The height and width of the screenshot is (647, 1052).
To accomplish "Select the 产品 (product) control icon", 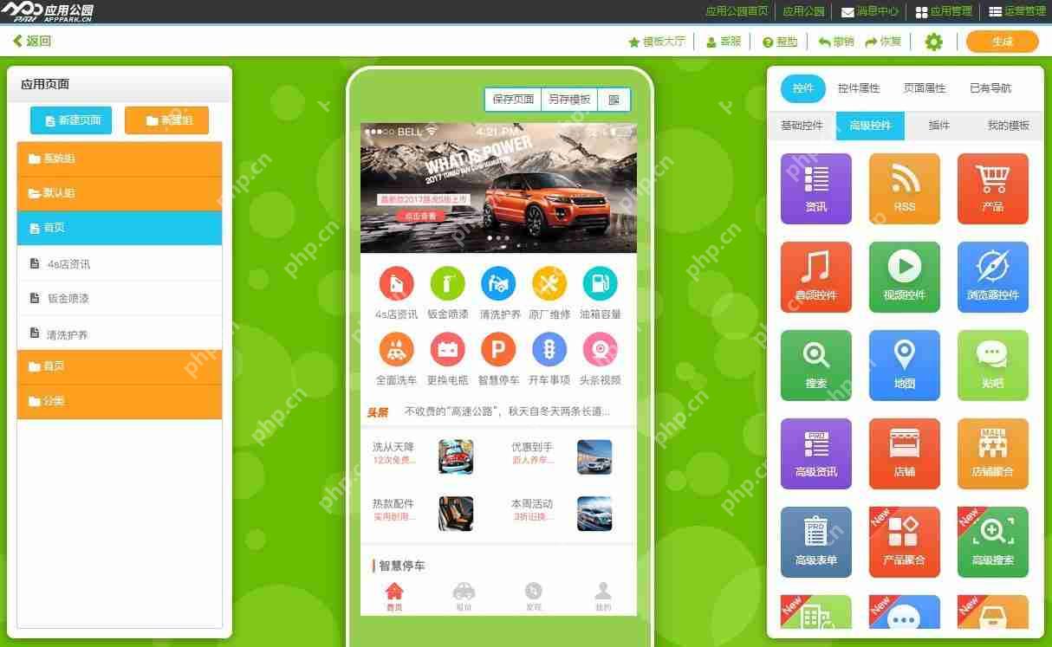I will pyautogui.click(x=992, y=188).
